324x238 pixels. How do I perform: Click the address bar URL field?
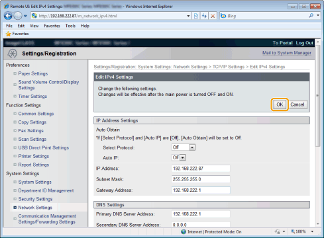(108, 16)
